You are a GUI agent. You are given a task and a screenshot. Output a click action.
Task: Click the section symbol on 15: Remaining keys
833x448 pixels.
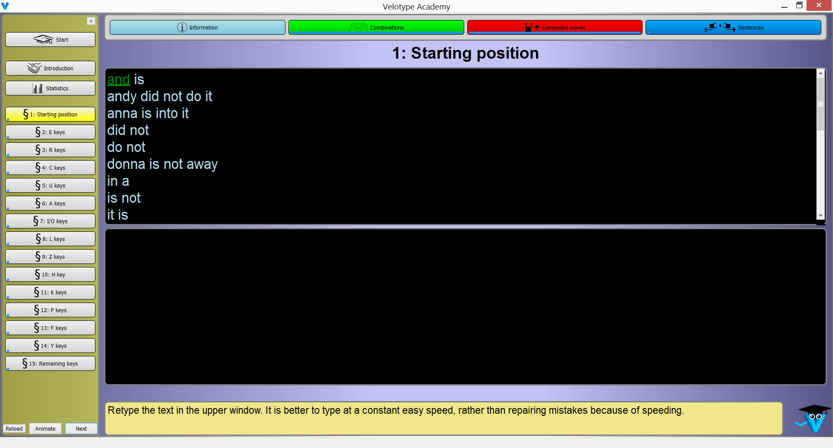pos(25,363)
